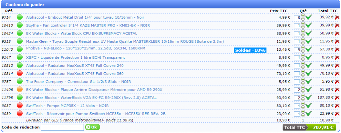Click quantity field for Feser Connecteur SLi

pos(297,82)
